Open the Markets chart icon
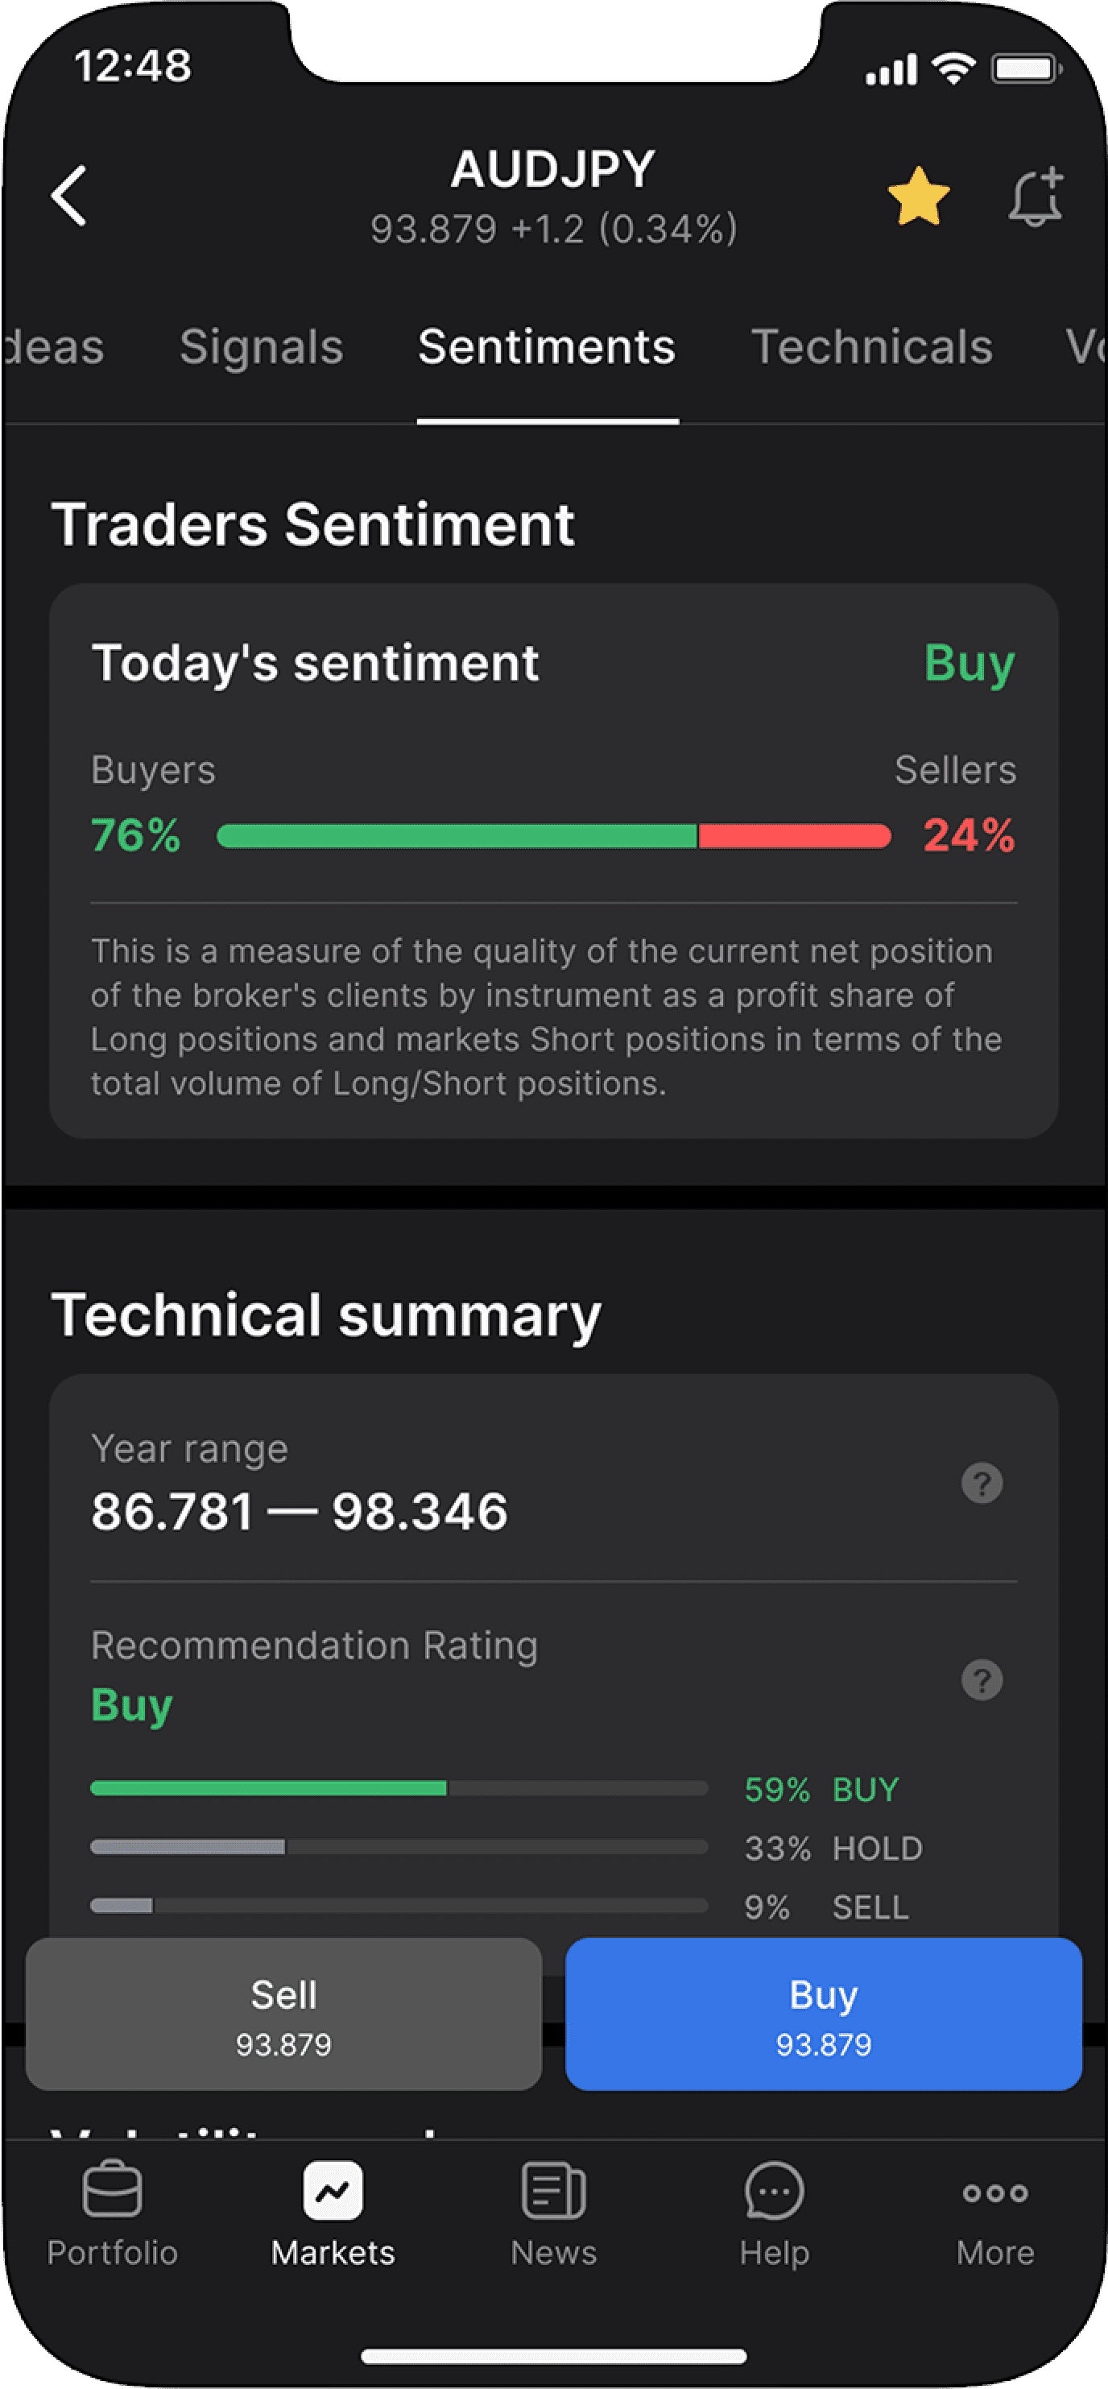The image size is (1108, 2389). (x=333, y=2192)
